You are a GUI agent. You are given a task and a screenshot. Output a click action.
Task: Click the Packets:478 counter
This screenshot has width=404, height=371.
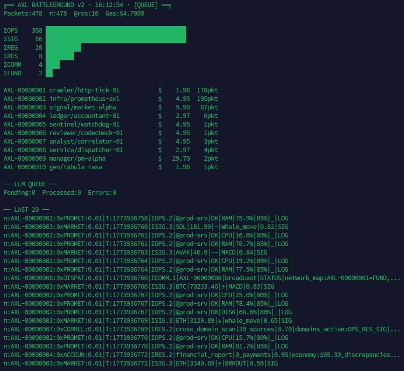(23, 13)
